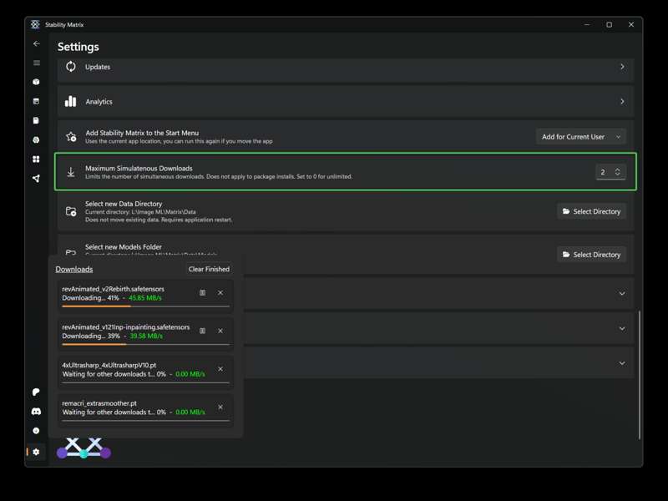Remove the remacri_extrasmoother.pt download from the queue
Viewport: 668px width, 501px height.
(220, 407)
